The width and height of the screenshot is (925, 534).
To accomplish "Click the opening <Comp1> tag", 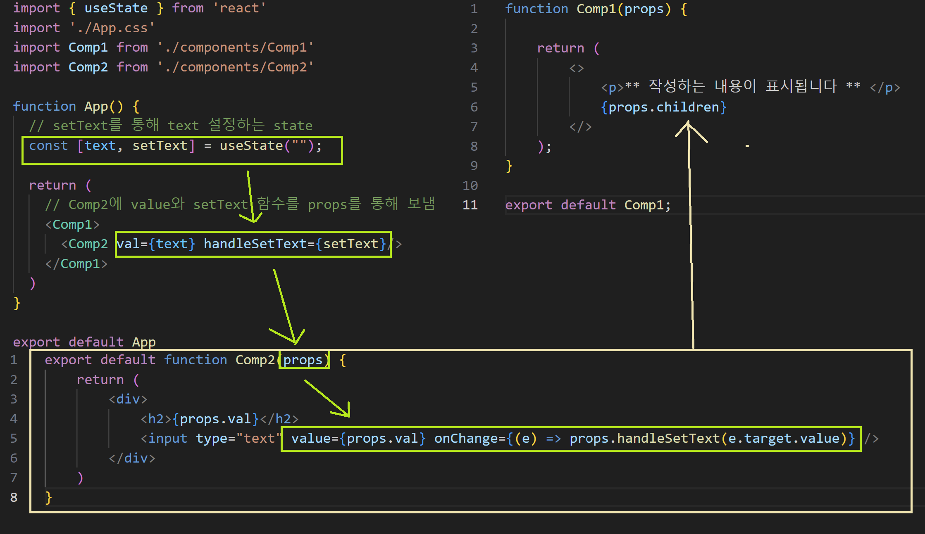I will [72, 225].
